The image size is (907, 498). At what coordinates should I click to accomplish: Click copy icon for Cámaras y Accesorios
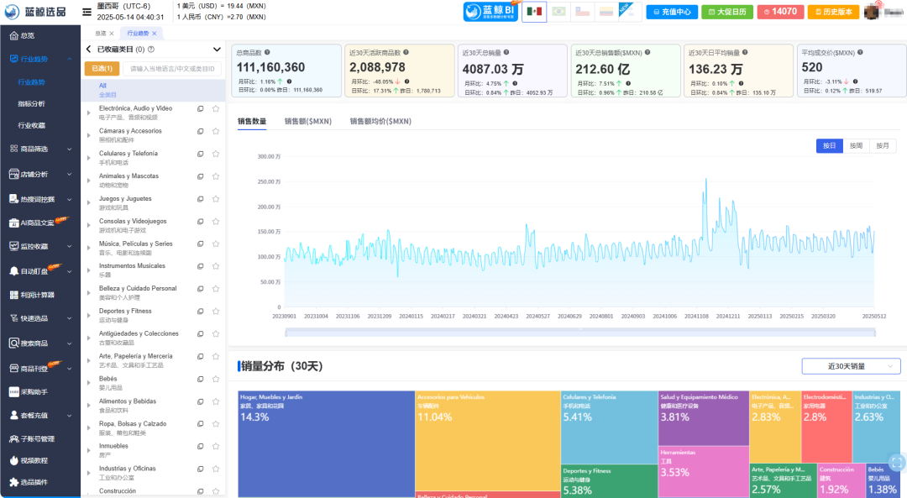pyautogui.click(x=200, y=131)
